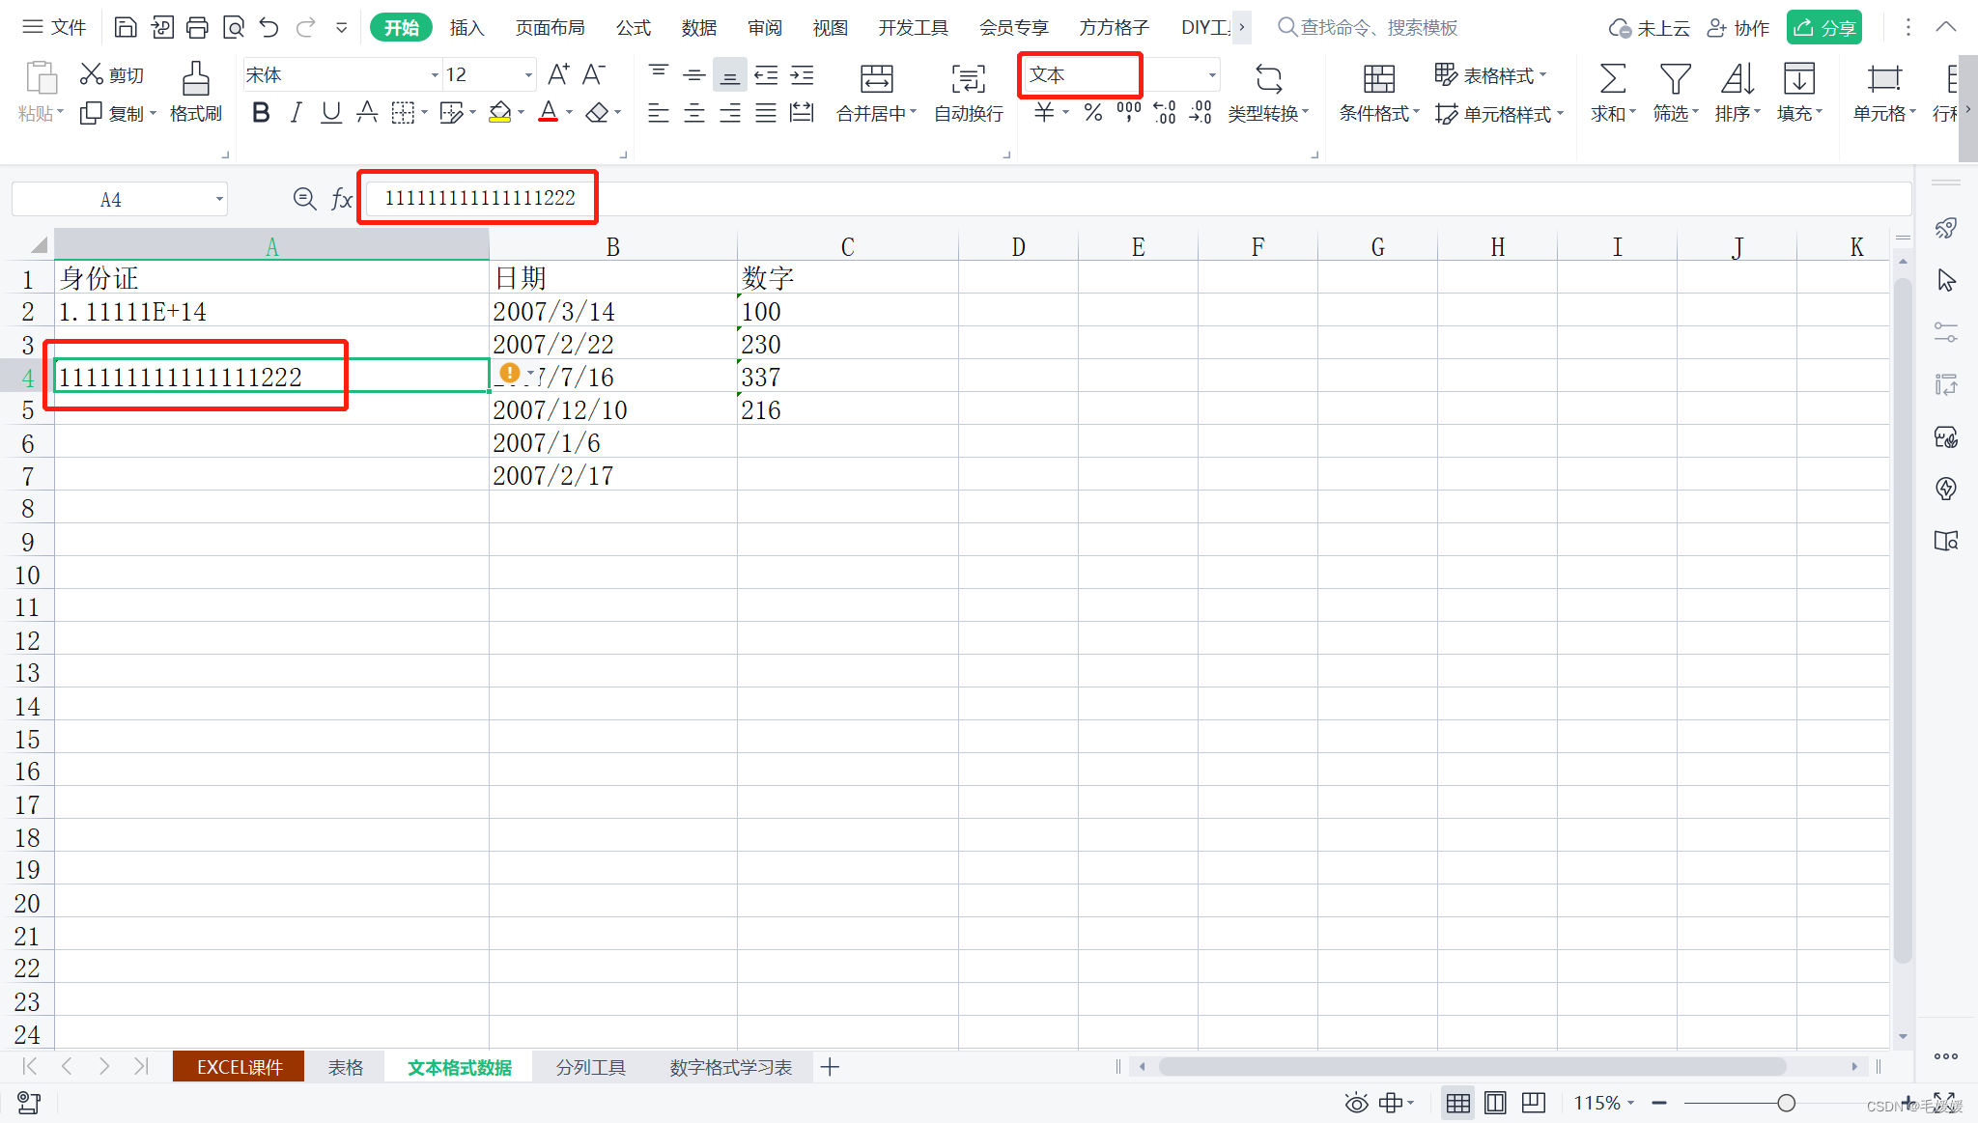Screen dimensions: 1978x1123
Task: Toggle bold formatting
Action: 260,113
